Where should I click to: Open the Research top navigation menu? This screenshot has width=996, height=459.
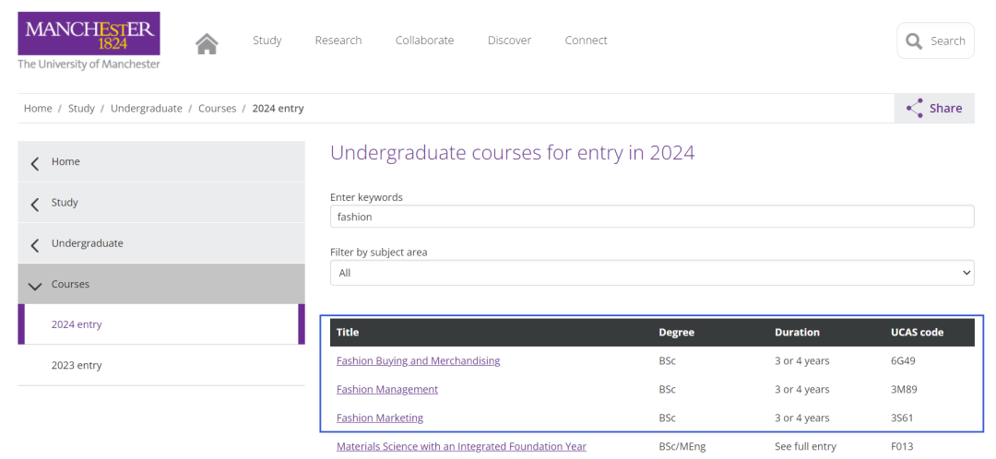click(x=338, y=40)
